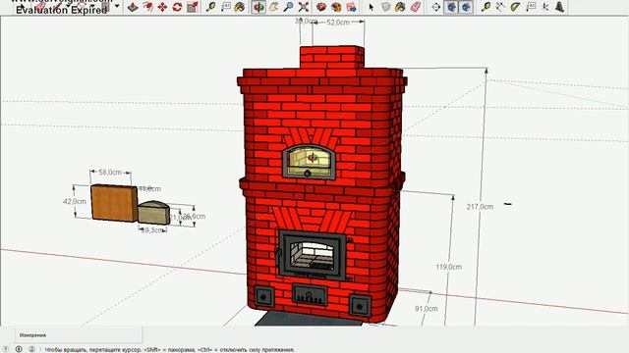Click the 52,0cm chimney dimension label

338,23
